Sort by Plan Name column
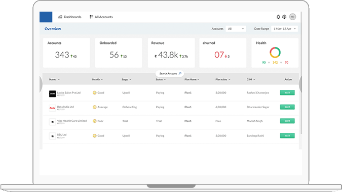Screen dimensions: 342x192 [x=192, y=80]
